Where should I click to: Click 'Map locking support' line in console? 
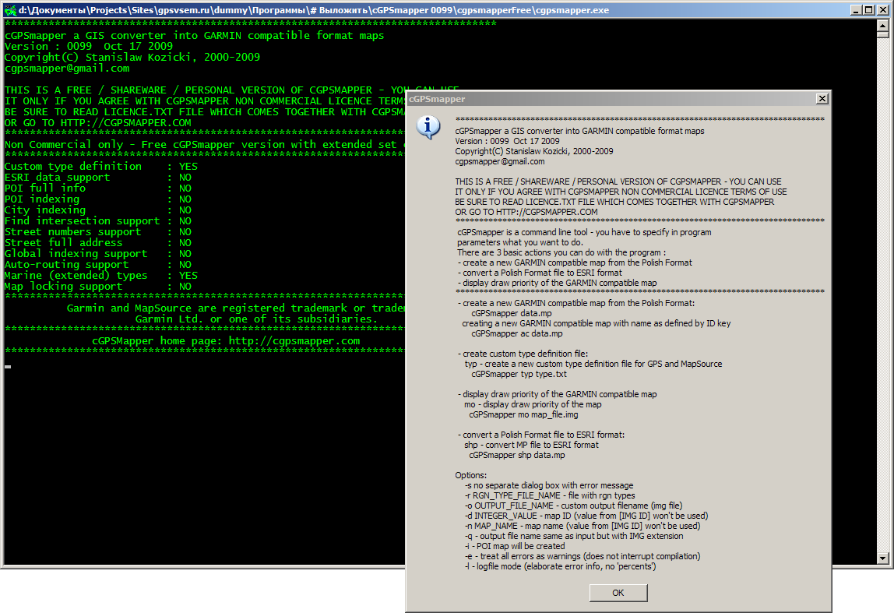pos(98,287)
